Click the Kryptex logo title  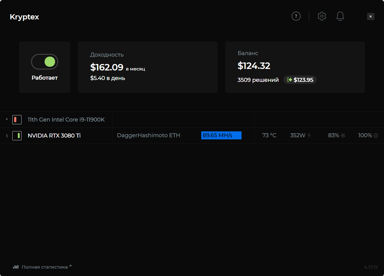24,17
